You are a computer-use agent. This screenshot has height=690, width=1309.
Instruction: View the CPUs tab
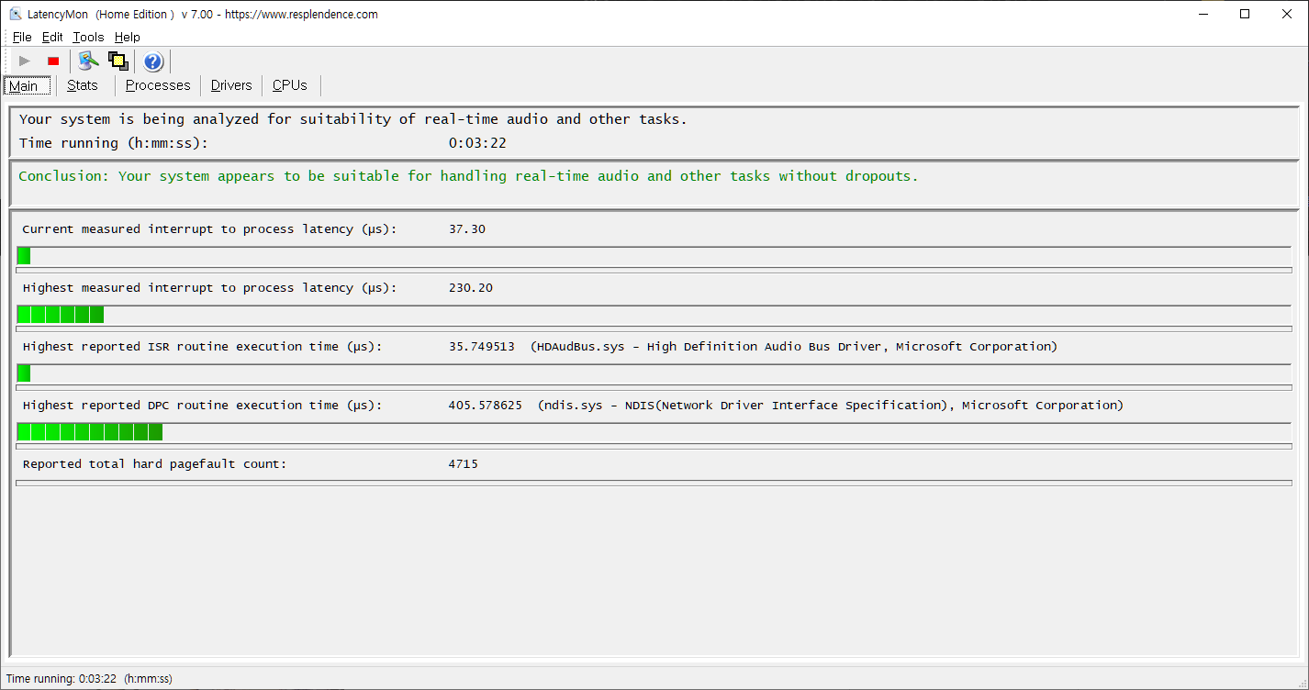[290, 85]
